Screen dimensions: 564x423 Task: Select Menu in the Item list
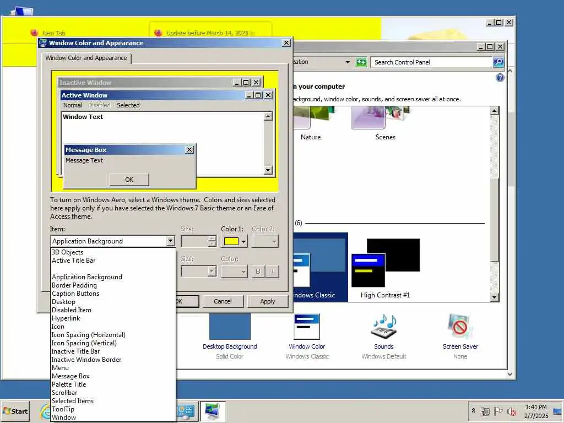click(x=113, y=368)
